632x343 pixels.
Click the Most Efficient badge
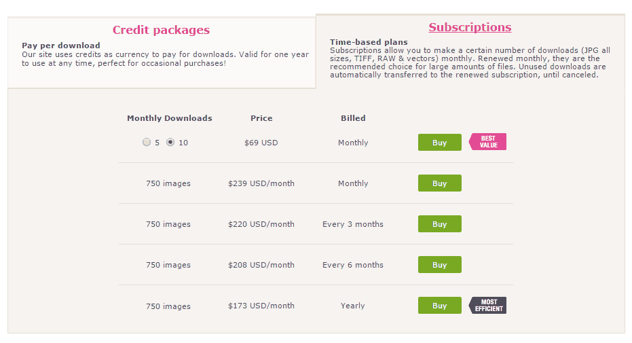click(x=487, y=305)
